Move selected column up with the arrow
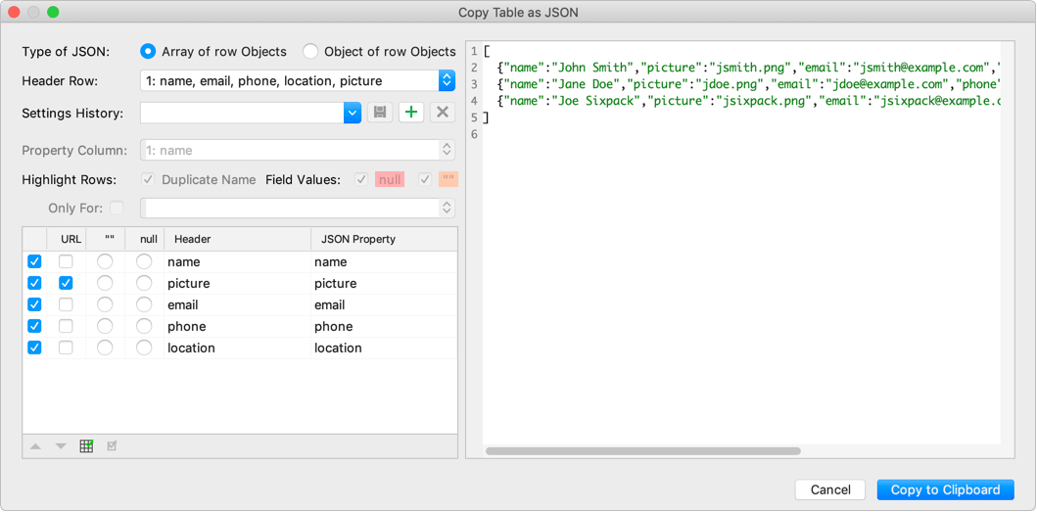Image resolution: width=1037 pixels, height=512 pixels. tap(35, 446)
